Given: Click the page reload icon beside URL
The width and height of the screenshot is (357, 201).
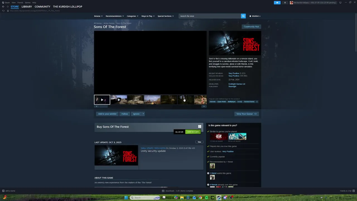Looking at the screenshot, I should [x=3, y=11].
